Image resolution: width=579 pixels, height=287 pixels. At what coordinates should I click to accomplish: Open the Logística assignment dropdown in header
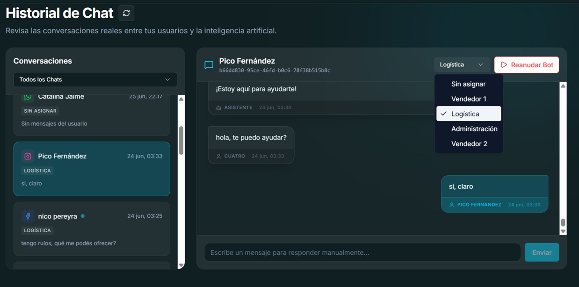(x=462, y=65)
